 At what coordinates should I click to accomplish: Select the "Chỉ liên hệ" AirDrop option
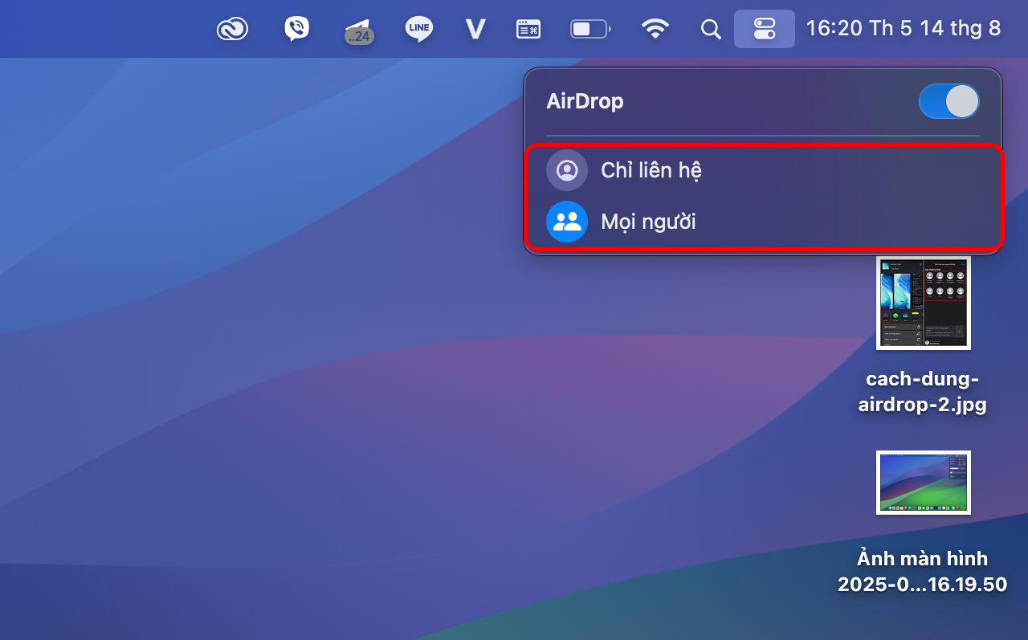(763, 170)
